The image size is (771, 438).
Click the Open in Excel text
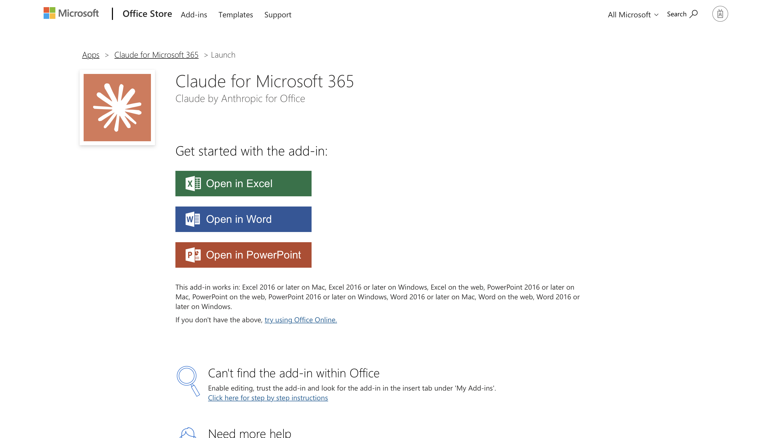239,184
